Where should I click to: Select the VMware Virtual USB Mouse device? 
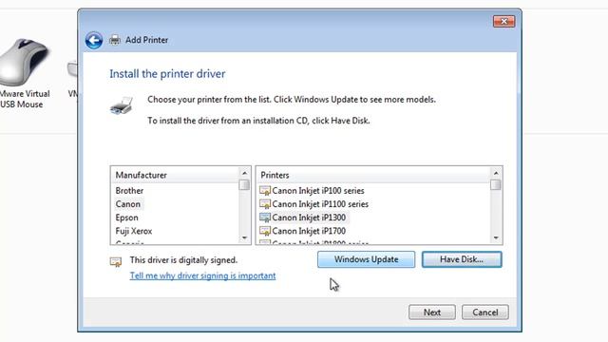coord(25,74)
